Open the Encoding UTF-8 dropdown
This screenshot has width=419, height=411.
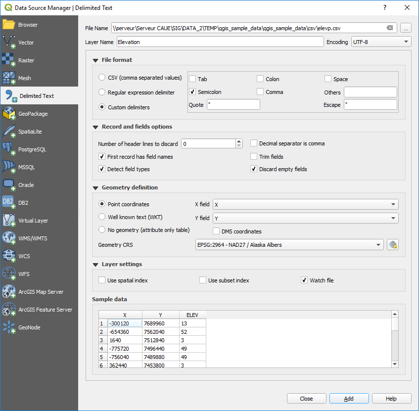pos(381,42)
